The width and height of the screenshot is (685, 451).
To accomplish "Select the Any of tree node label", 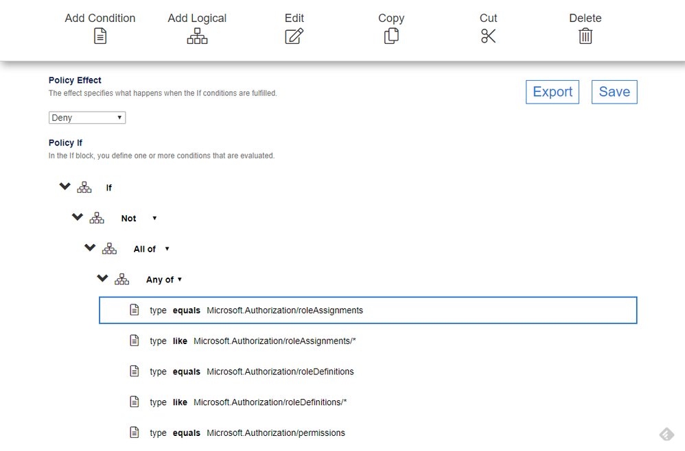I will (x=160, y=280).
